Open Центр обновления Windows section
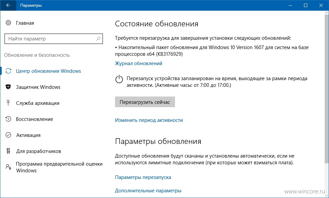329x198 pixels. 48,71
